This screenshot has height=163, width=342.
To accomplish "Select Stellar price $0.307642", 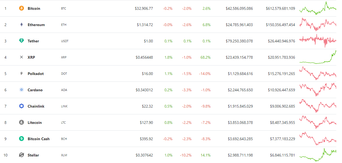I will pos(144,155).
